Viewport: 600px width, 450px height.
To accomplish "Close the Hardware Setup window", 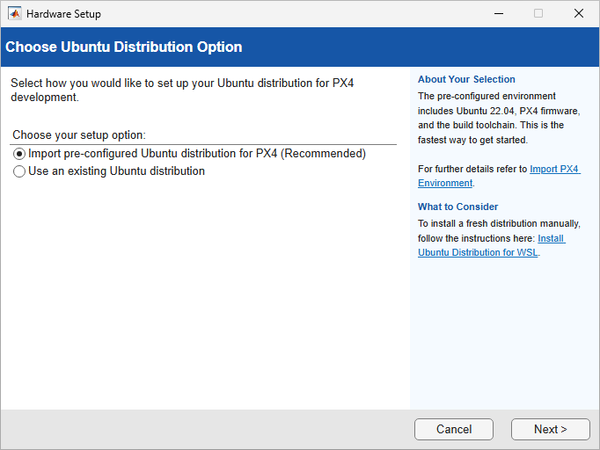I will coord(579,13).
